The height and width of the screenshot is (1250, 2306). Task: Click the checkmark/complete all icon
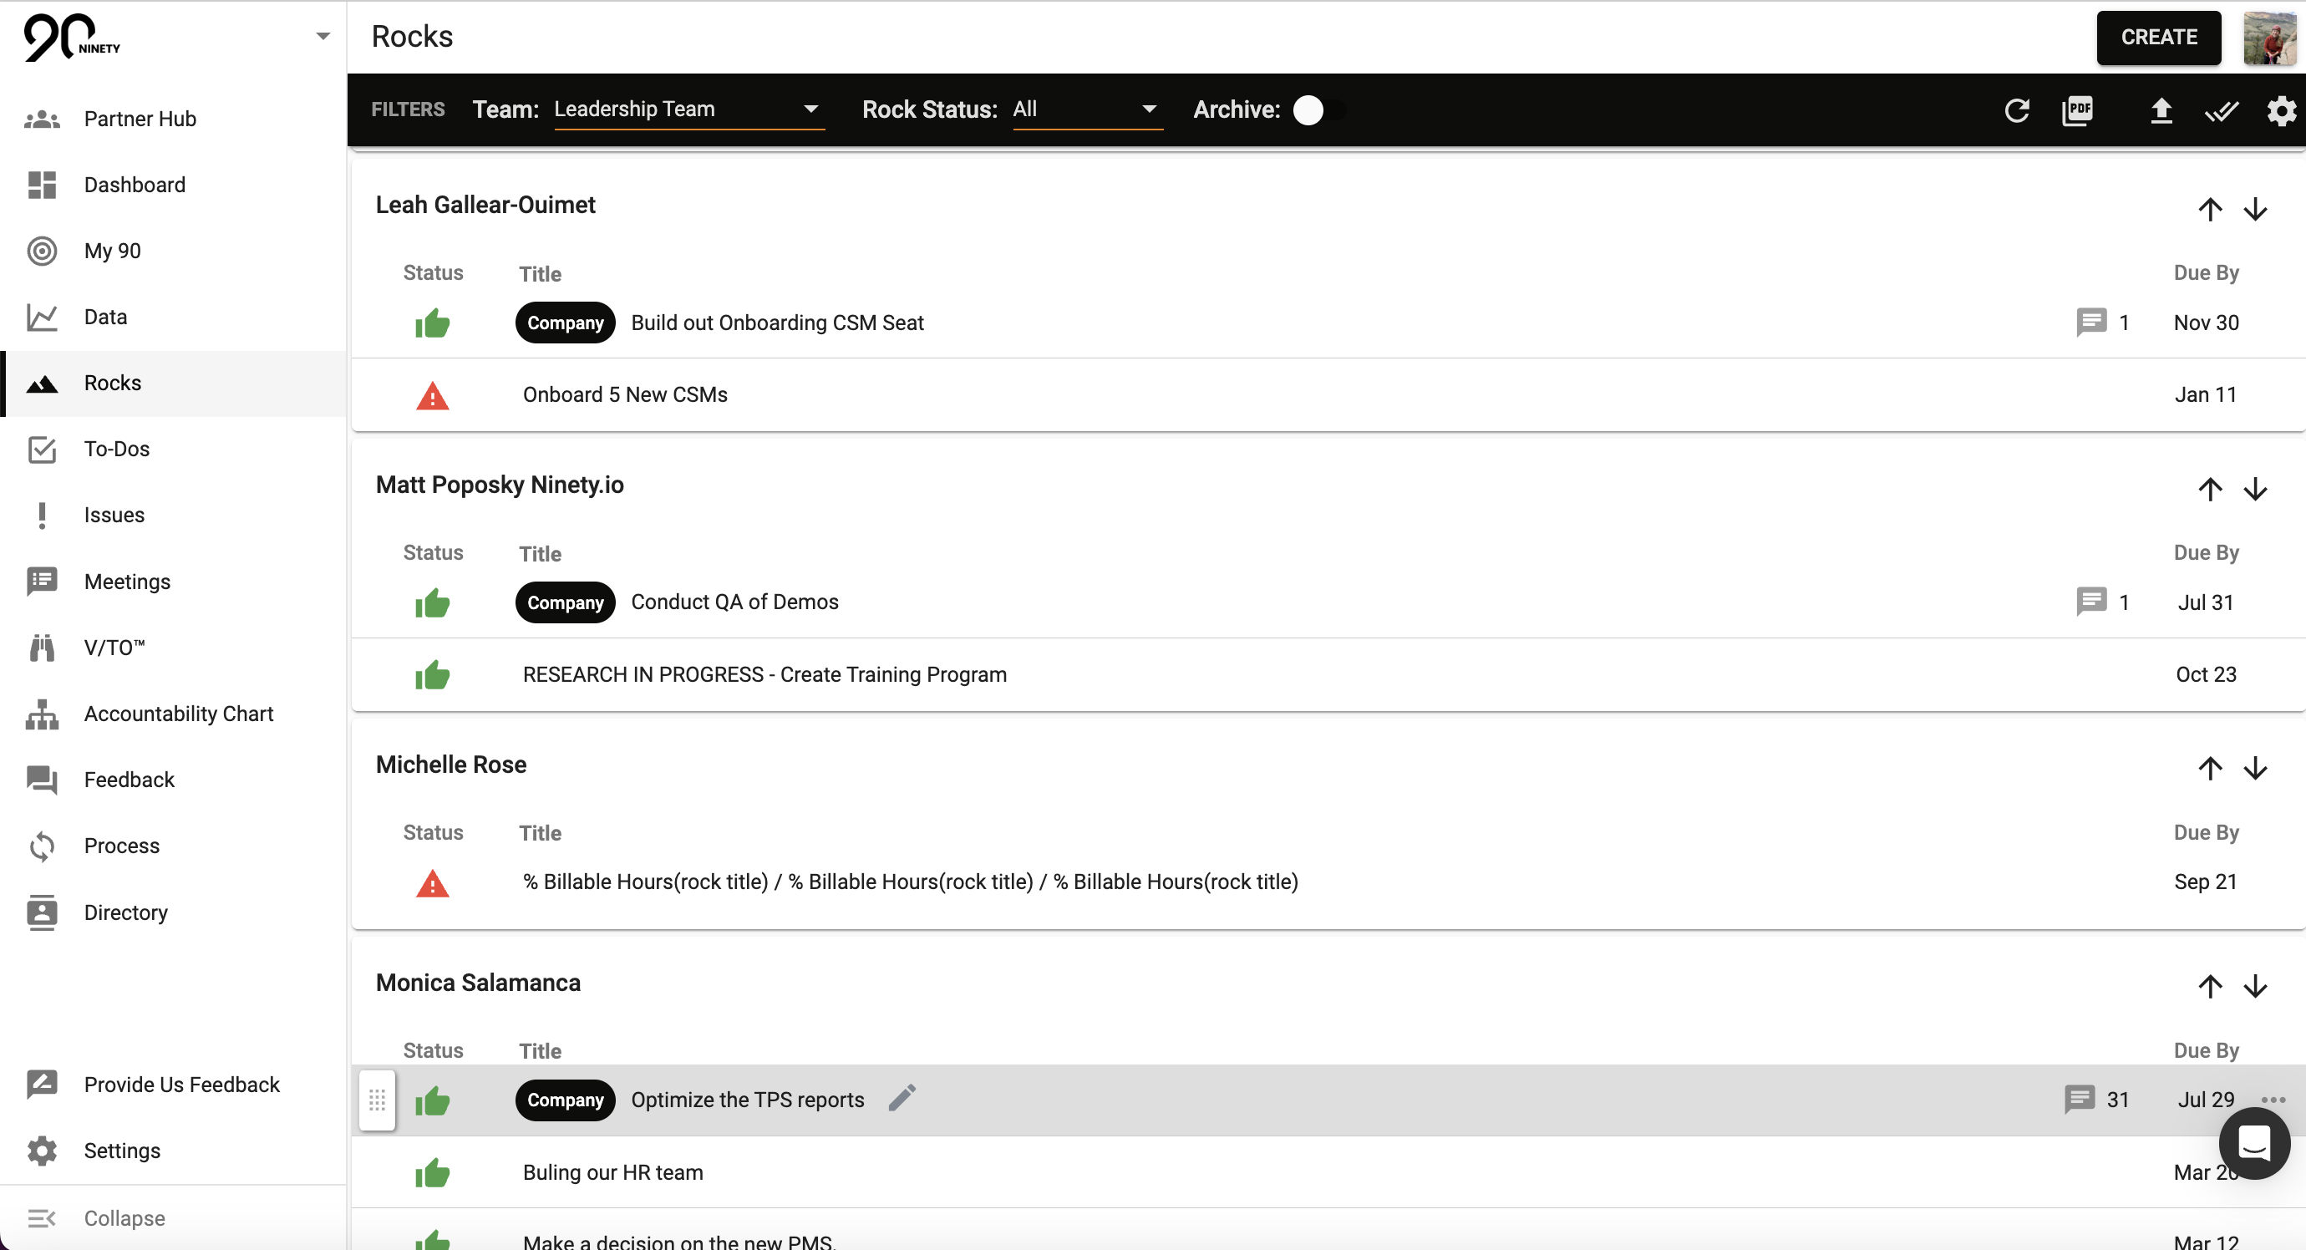pyautogui.click(x=2222, y=109)
